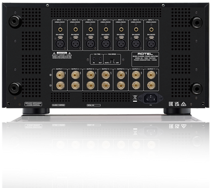Click the lower binding post of Output 3
The height and width of the screenshot is (188, 211).
[x=91, y=85]
